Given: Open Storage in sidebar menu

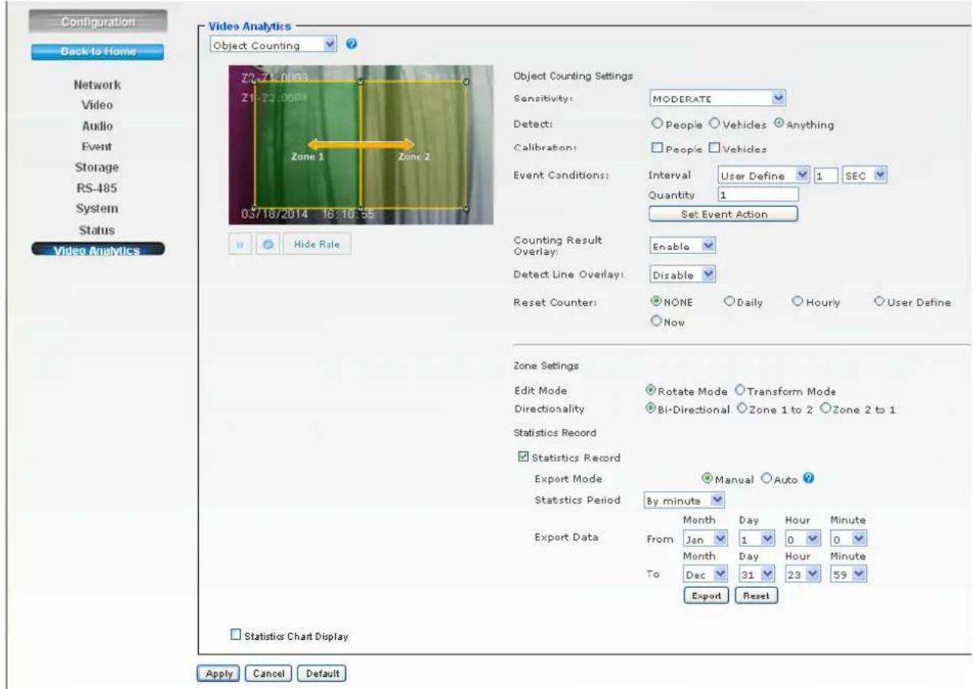Looking at the screenshot, I should click(x=98, y=166).
